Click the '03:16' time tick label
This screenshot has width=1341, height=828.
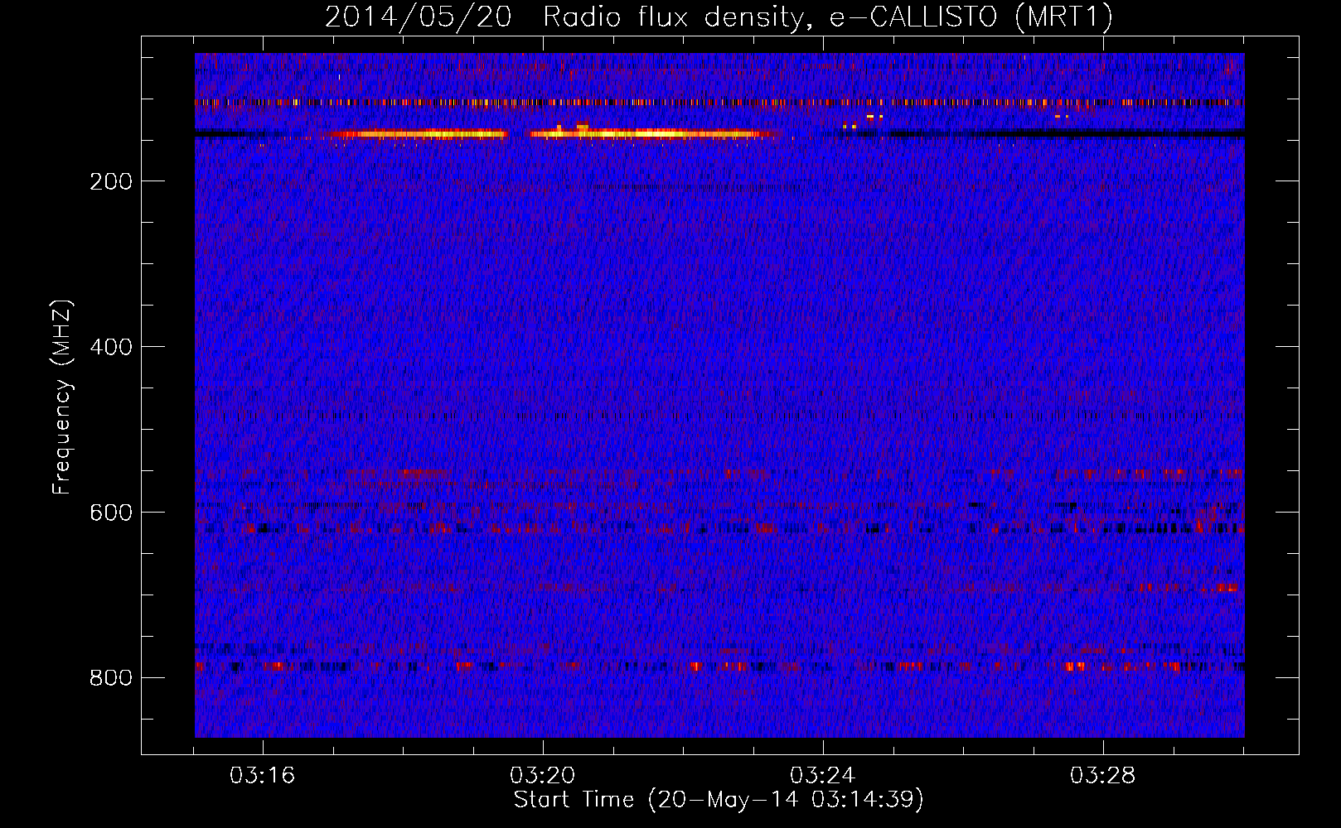(x=263, y=776)
